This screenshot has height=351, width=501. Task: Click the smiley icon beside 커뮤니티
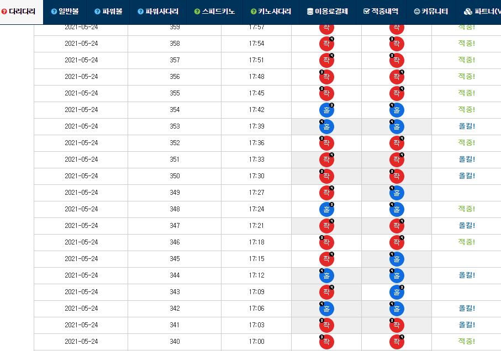click(416, 12)
